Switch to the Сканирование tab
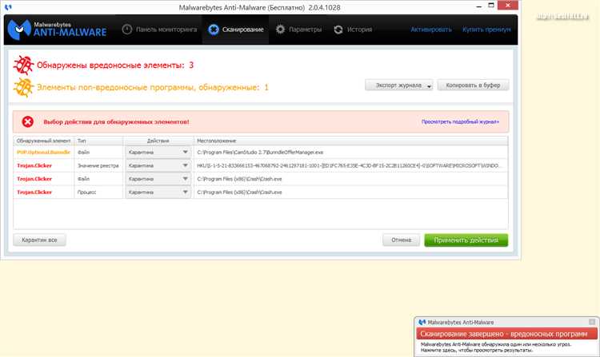 pos(235,30)
